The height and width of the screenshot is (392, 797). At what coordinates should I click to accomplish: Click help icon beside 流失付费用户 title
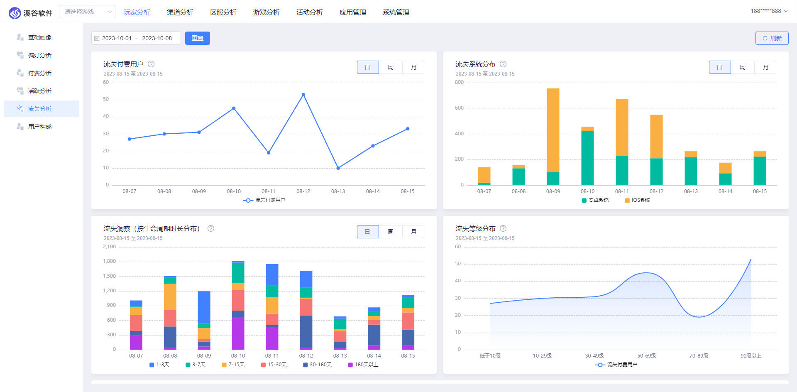click(151, 64)
